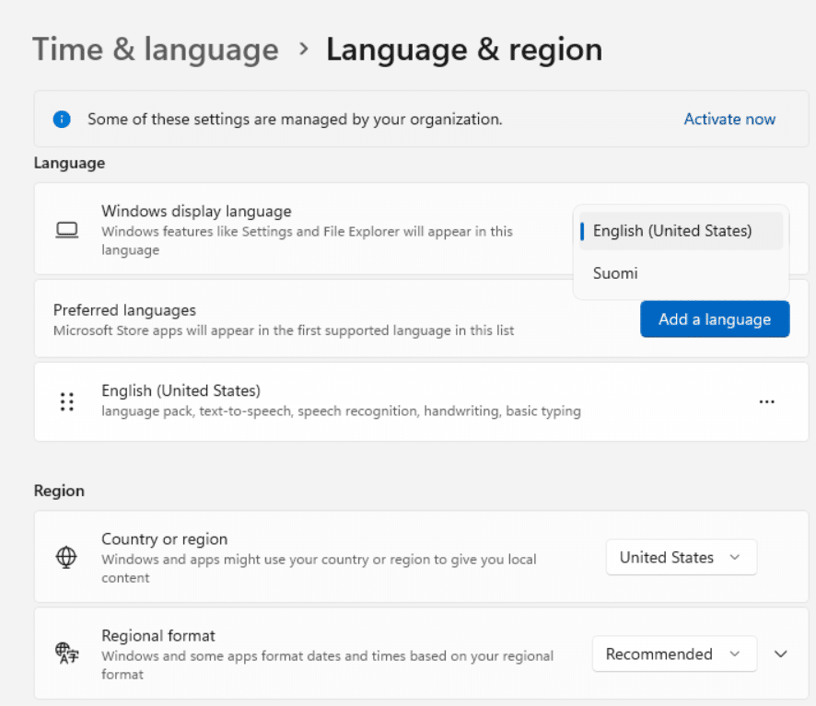This screenshot has width=816, height=706.
Task: Click the blue info icon in banner
Action: click(62, 119)
